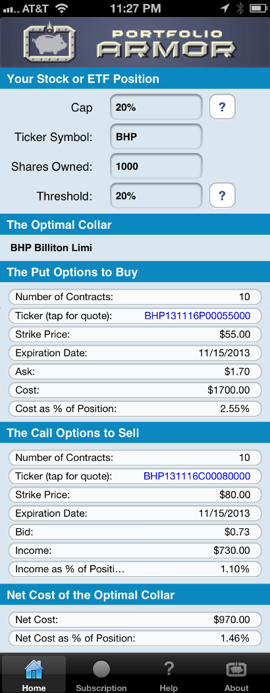Tap the PORTFOLIO ARMOR title text
This screenshot has height=693, width=270.
(x=167, y=44)
